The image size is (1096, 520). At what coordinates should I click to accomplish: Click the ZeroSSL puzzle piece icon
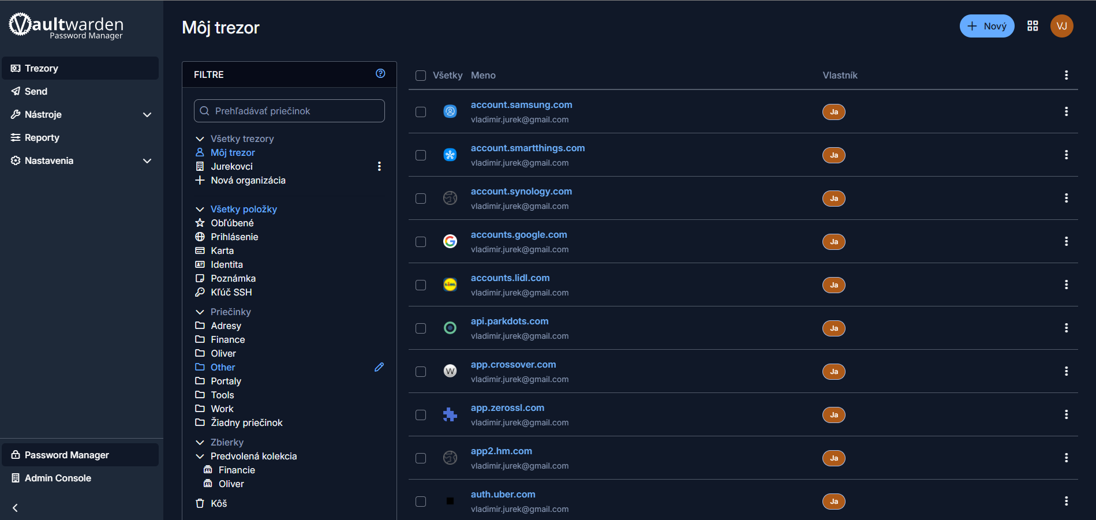[x=450, y=414]
